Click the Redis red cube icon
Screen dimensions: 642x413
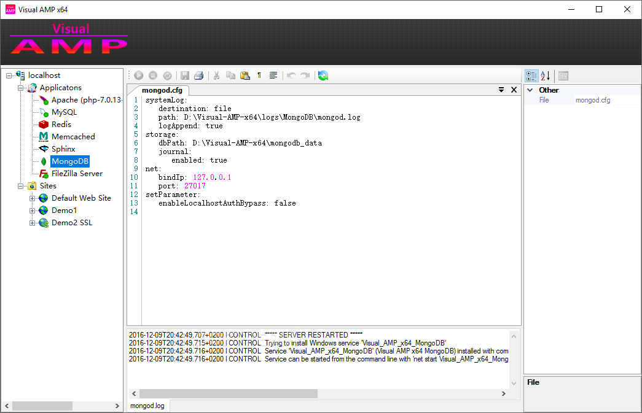44,125
